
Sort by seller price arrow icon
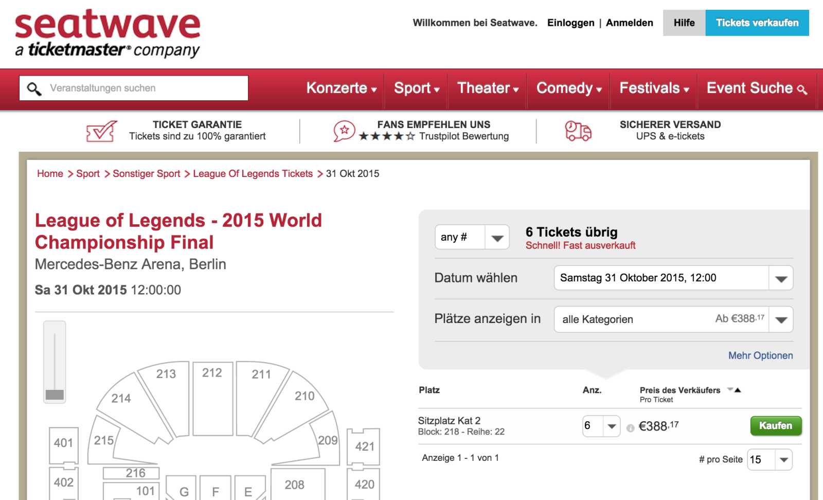tap(734, 390)
